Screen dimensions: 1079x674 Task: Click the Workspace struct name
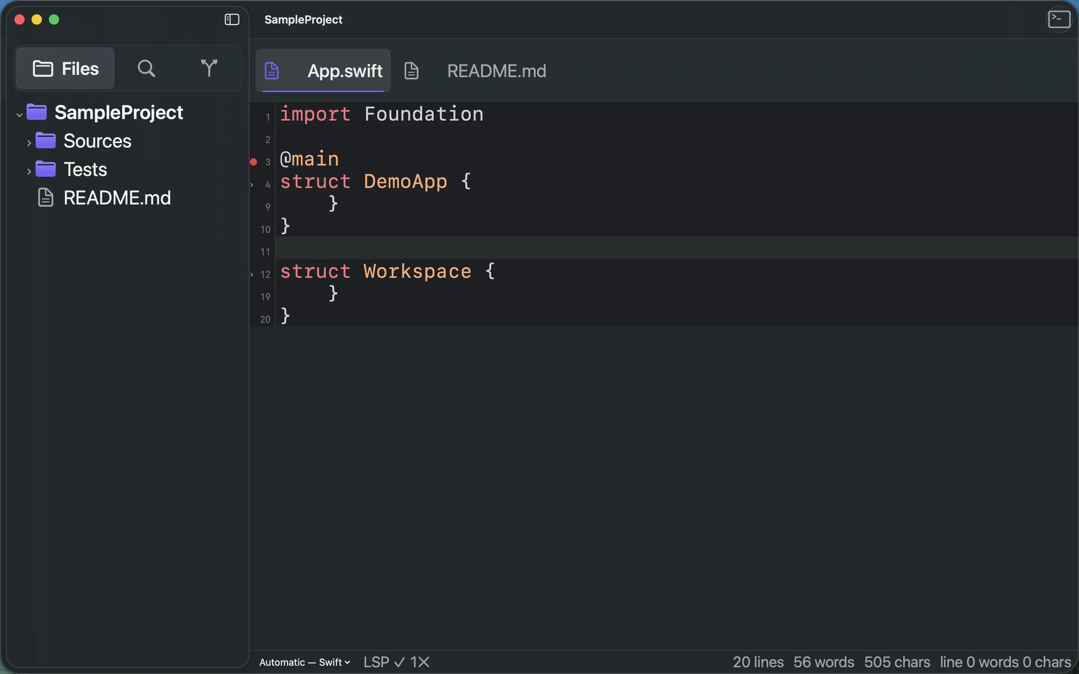point(417,271)
